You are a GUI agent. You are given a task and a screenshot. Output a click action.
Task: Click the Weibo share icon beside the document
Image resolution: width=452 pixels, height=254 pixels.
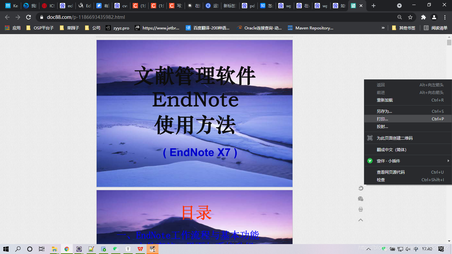click(361, 188)
